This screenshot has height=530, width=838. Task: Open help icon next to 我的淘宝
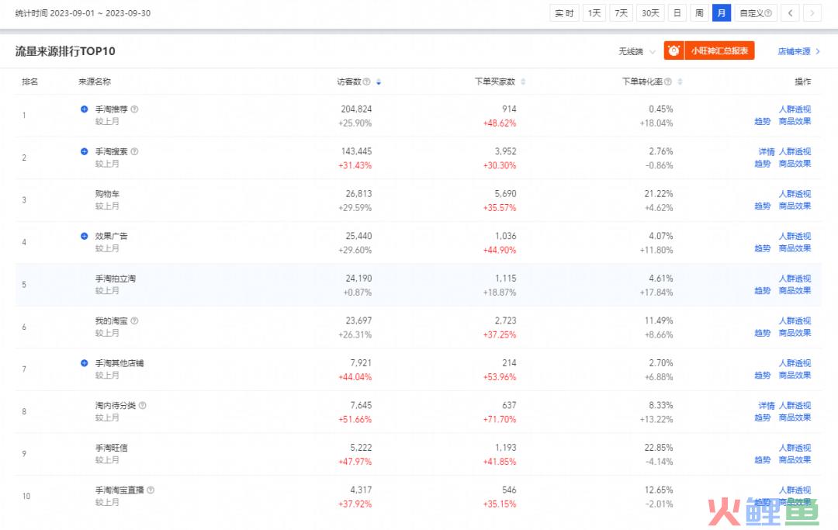click(x=135, y=320)
